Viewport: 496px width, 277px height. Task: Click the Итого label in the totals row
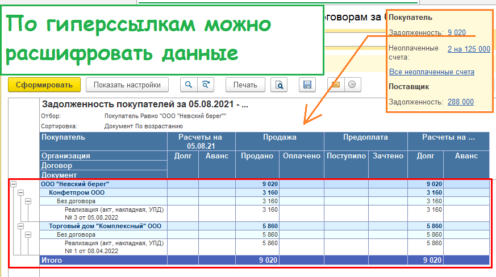pyautogui.click(x=52, y=260)
